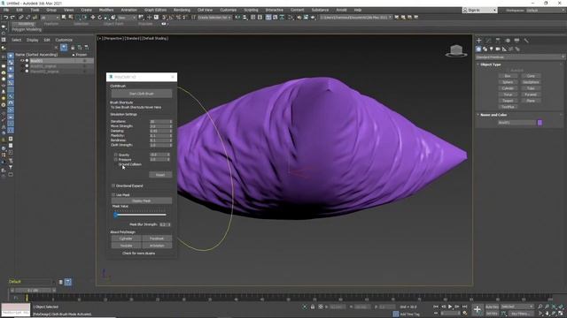Open the reference coordinate system dropdown
Viewport: 567px width, 318px height.
[x=127, y=18]
